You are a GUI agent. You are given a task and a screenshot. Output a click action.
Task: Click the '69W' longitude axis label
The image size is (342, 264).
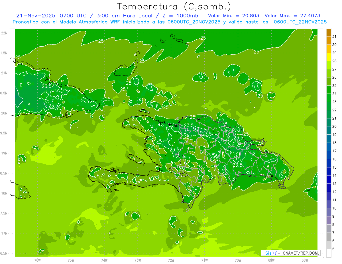[x=271, y=260]
